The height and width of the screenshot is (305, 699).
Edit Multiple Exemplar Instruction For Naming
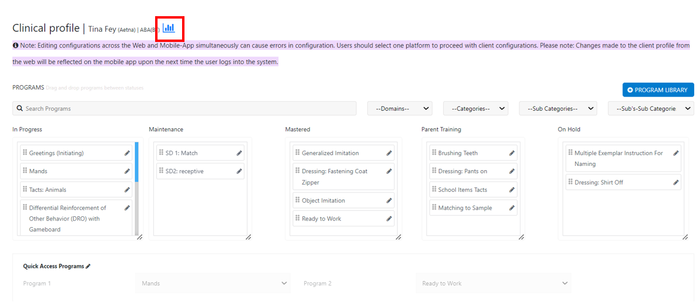[676, 153]
